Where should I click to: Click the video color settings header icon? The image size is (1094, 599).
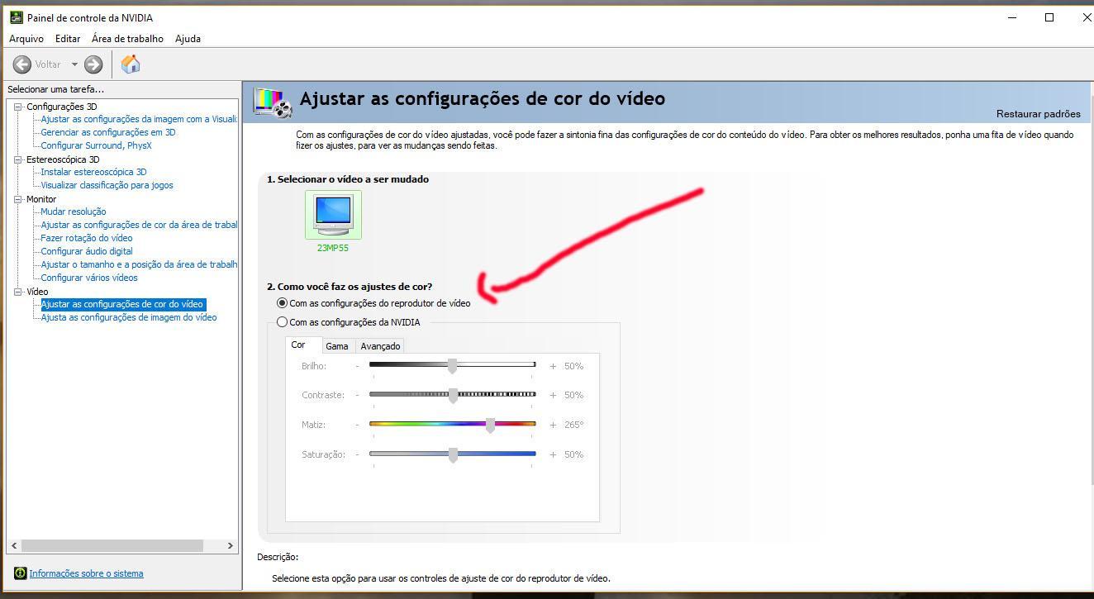click(272, 102)
